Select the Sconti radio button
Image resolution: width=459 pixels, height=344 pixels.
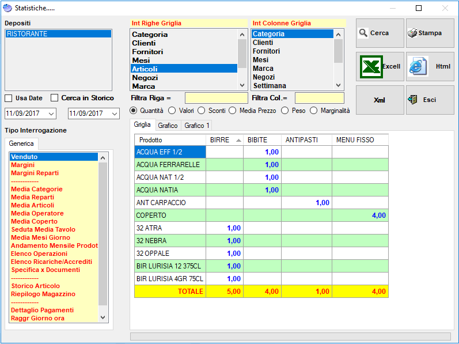tap(202, 111)
